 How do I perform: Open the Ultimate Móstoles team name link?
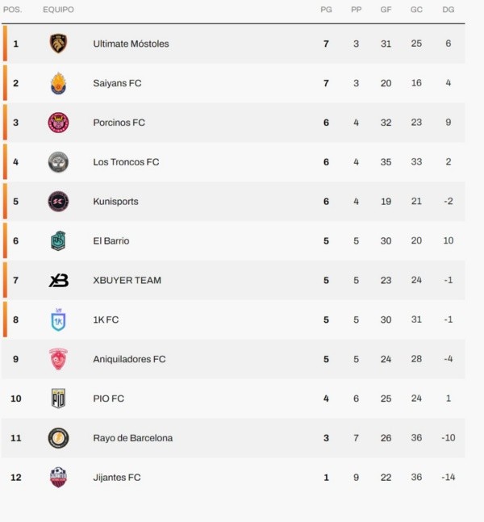coord(131,44)
